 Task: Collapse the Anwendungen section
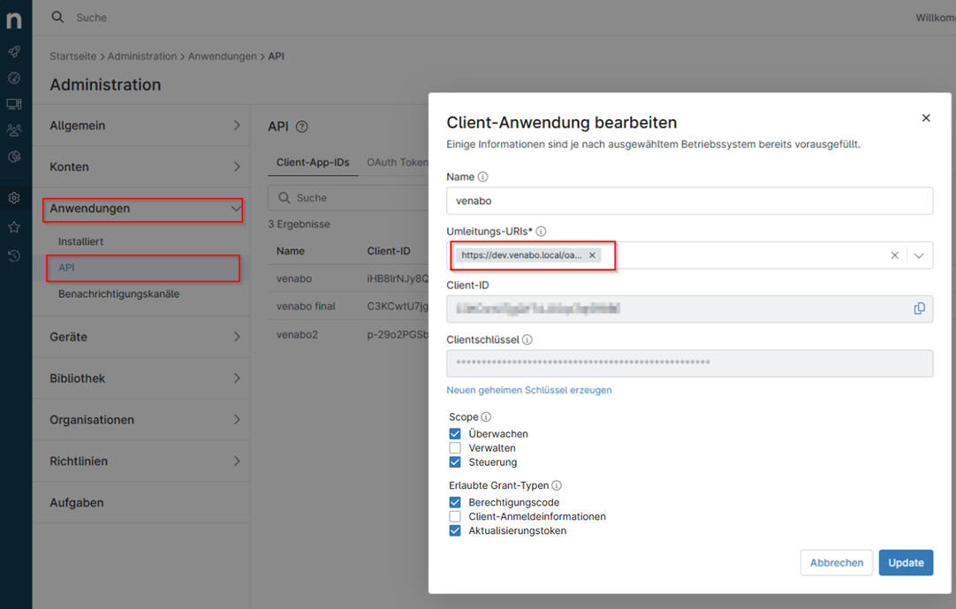point(235,209)
